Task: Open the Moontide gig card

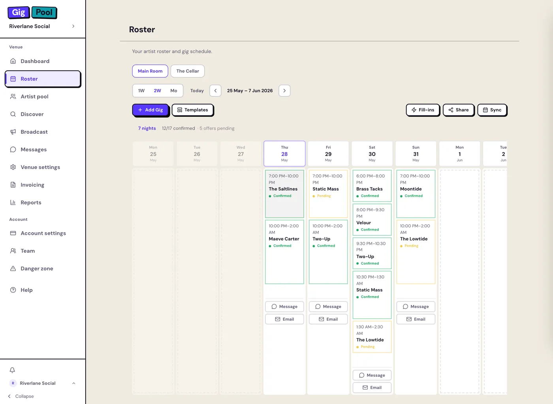Action: coord(416,194)
